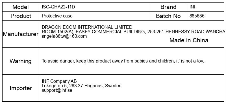Click the Lokegatan 5 address line

pos(82,86)
